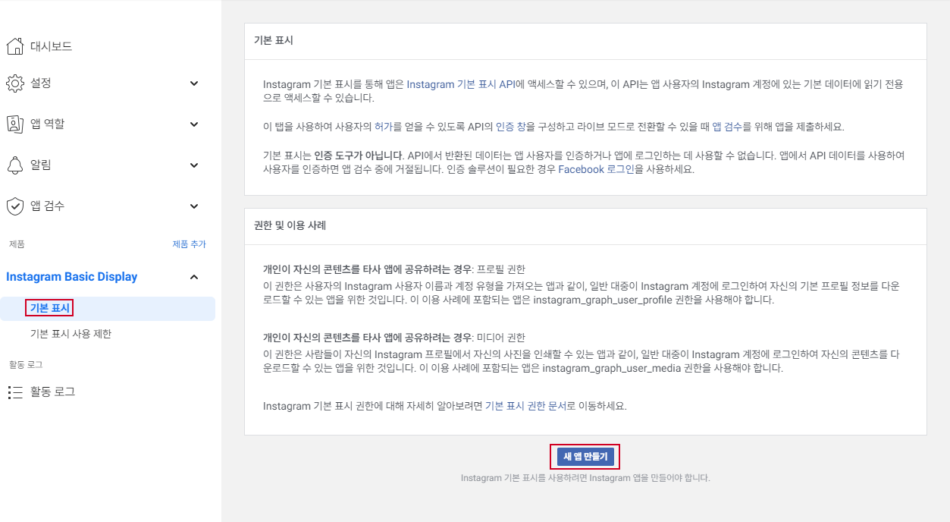Open 기본 표시 사용 제한 sub-item
950x522 pixels.
pos(71,334)
